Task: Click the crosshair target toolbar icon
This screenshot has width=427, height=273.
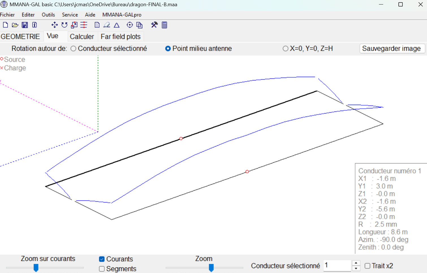Action: [130, 25]
